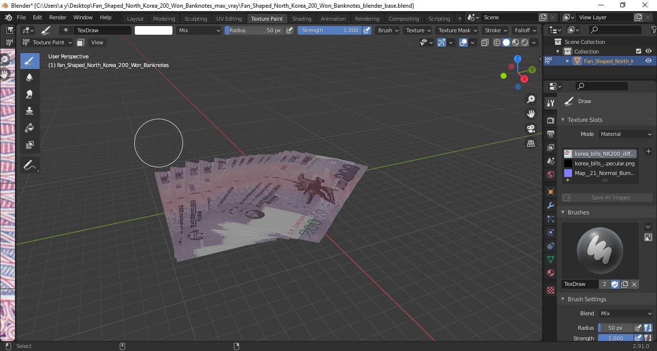Click the View menu in viewport header
Viewport: 657px width, 351px height.
[x=97, y=42]
